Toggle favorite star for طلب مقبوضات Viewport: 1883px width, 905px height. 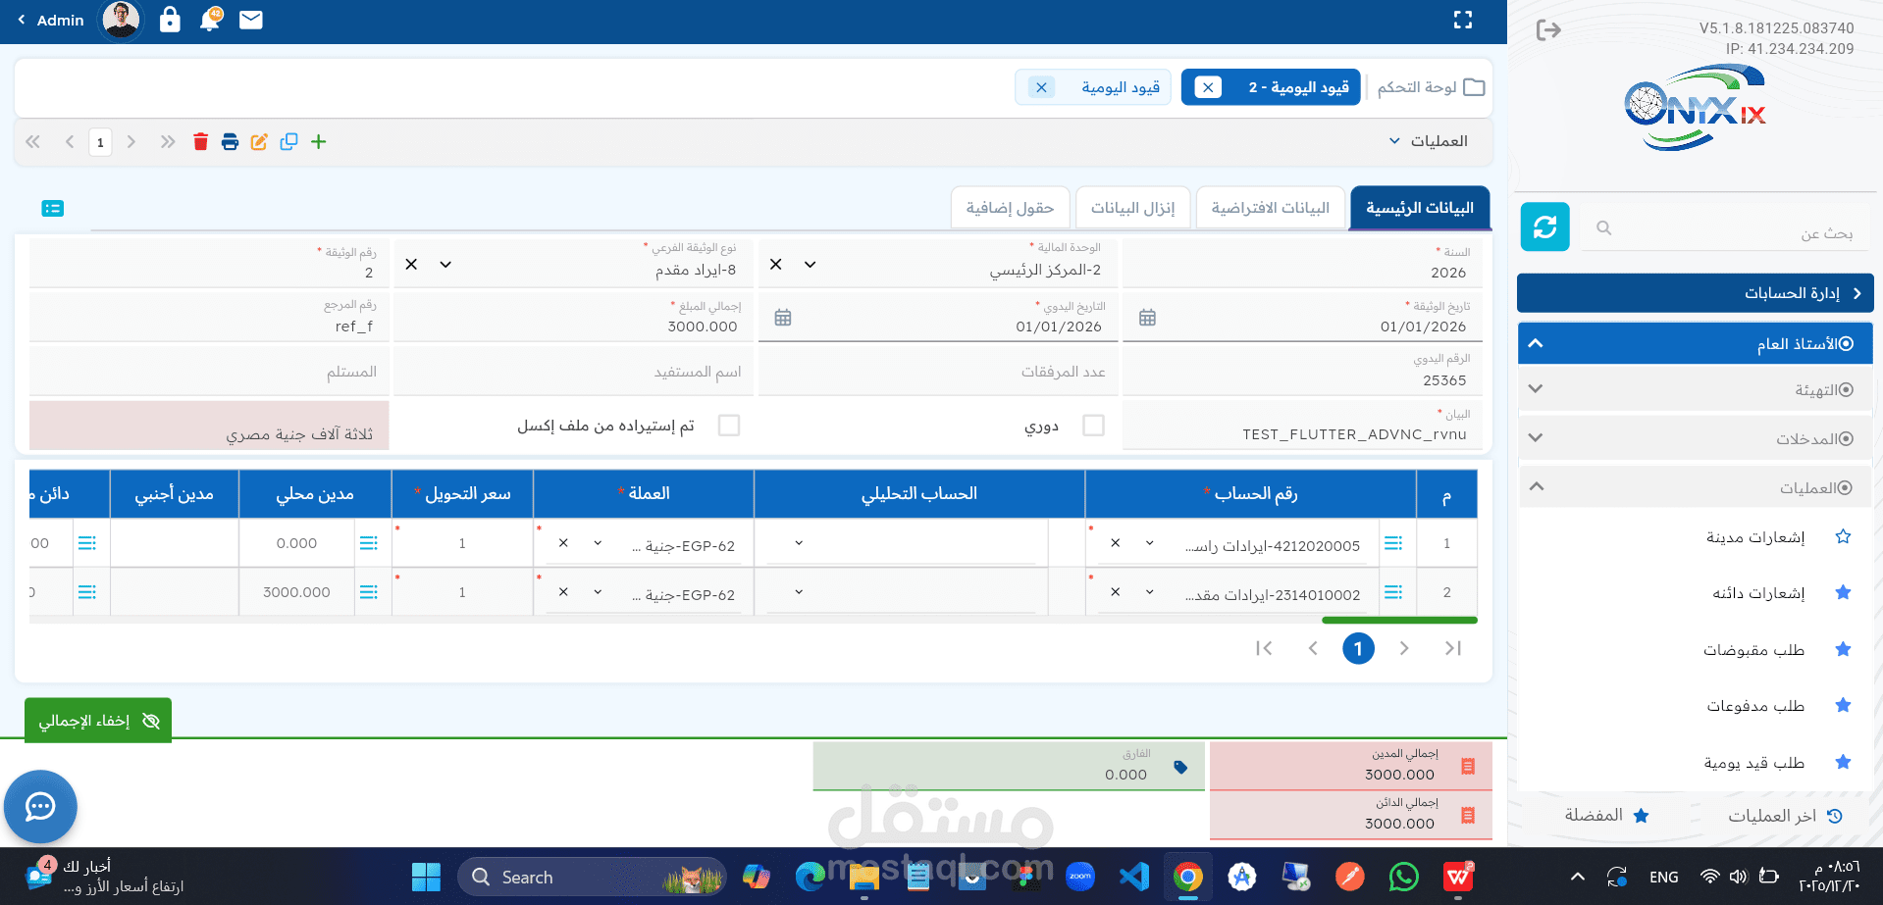click(1843, 650)
